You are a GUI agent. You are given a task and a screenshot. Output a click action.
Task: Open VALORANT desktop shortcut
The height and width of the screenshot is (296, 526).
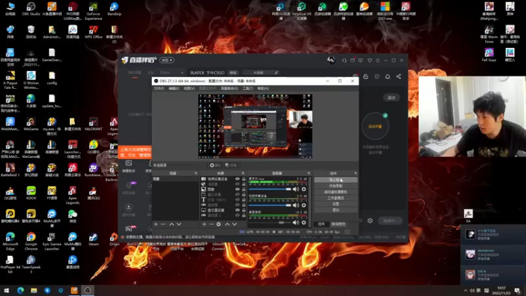point(93,124)
